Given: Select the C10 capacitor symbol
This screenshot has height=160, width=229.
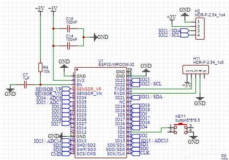Looking at the screenshot, I should 69,28.
